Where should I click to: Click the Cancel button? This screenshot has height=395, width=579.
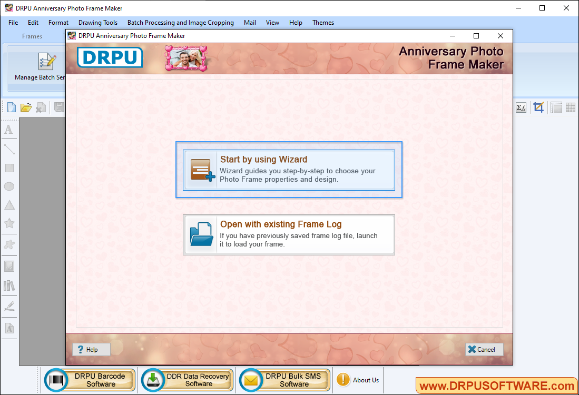483,349
